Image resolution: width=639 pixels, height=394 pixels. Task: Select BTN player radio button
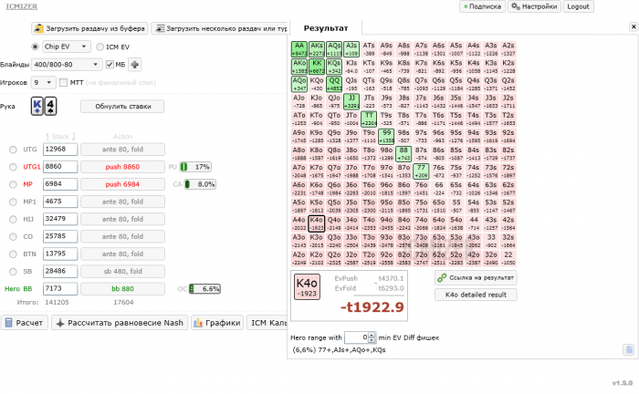(x=13, y=254)
